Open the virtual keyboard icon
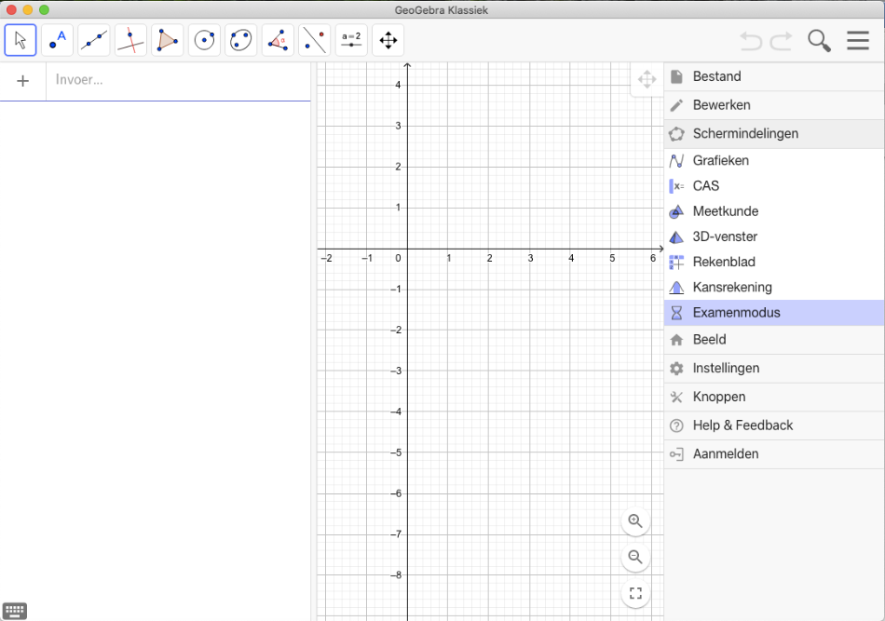 point(15,610)
